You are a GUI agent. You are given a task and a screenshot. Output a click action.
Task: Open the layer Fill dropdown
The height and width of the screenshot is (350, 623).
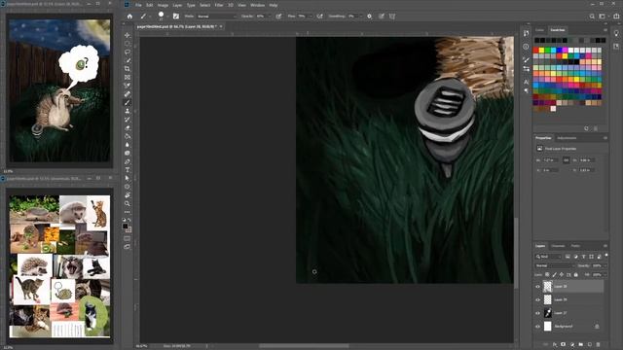pyautogui.click(x=605, y=274)
